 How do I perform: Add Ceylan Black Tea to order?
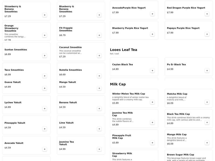[152, 71]
